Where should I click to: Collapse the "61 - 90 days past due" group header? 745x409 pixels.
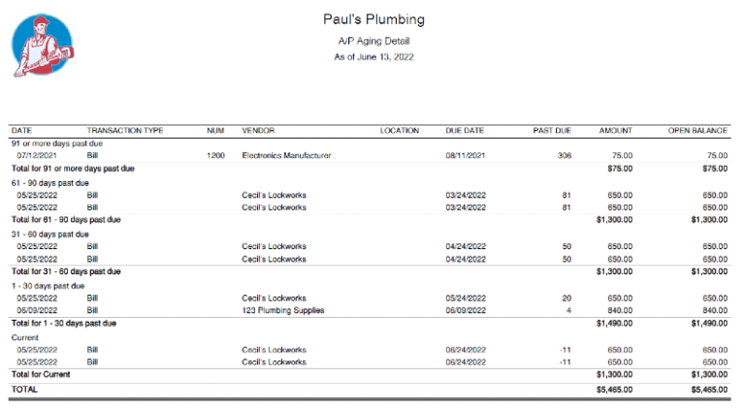(49, 182)
